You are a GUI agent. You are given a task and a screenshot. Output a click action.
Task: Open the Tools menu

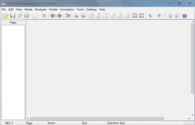pos(80,9)
